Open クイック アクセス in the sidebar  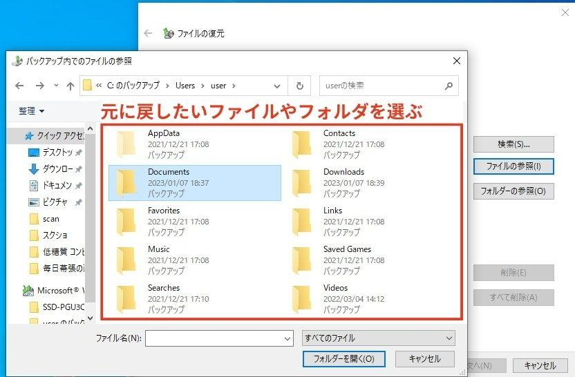(x=48, y=136)
